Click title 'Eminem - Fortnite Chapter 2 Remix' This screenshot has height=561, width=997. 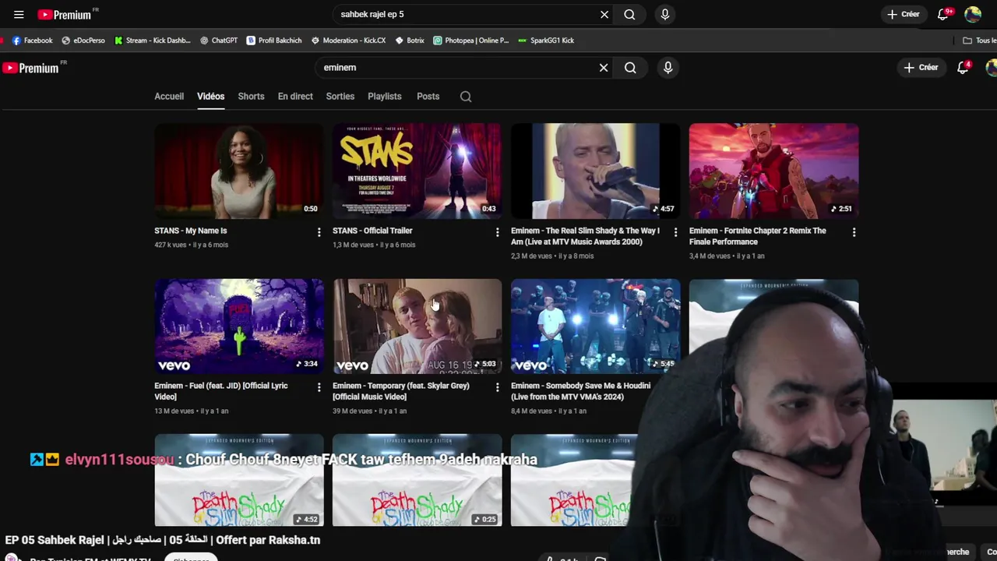[758, 236]
